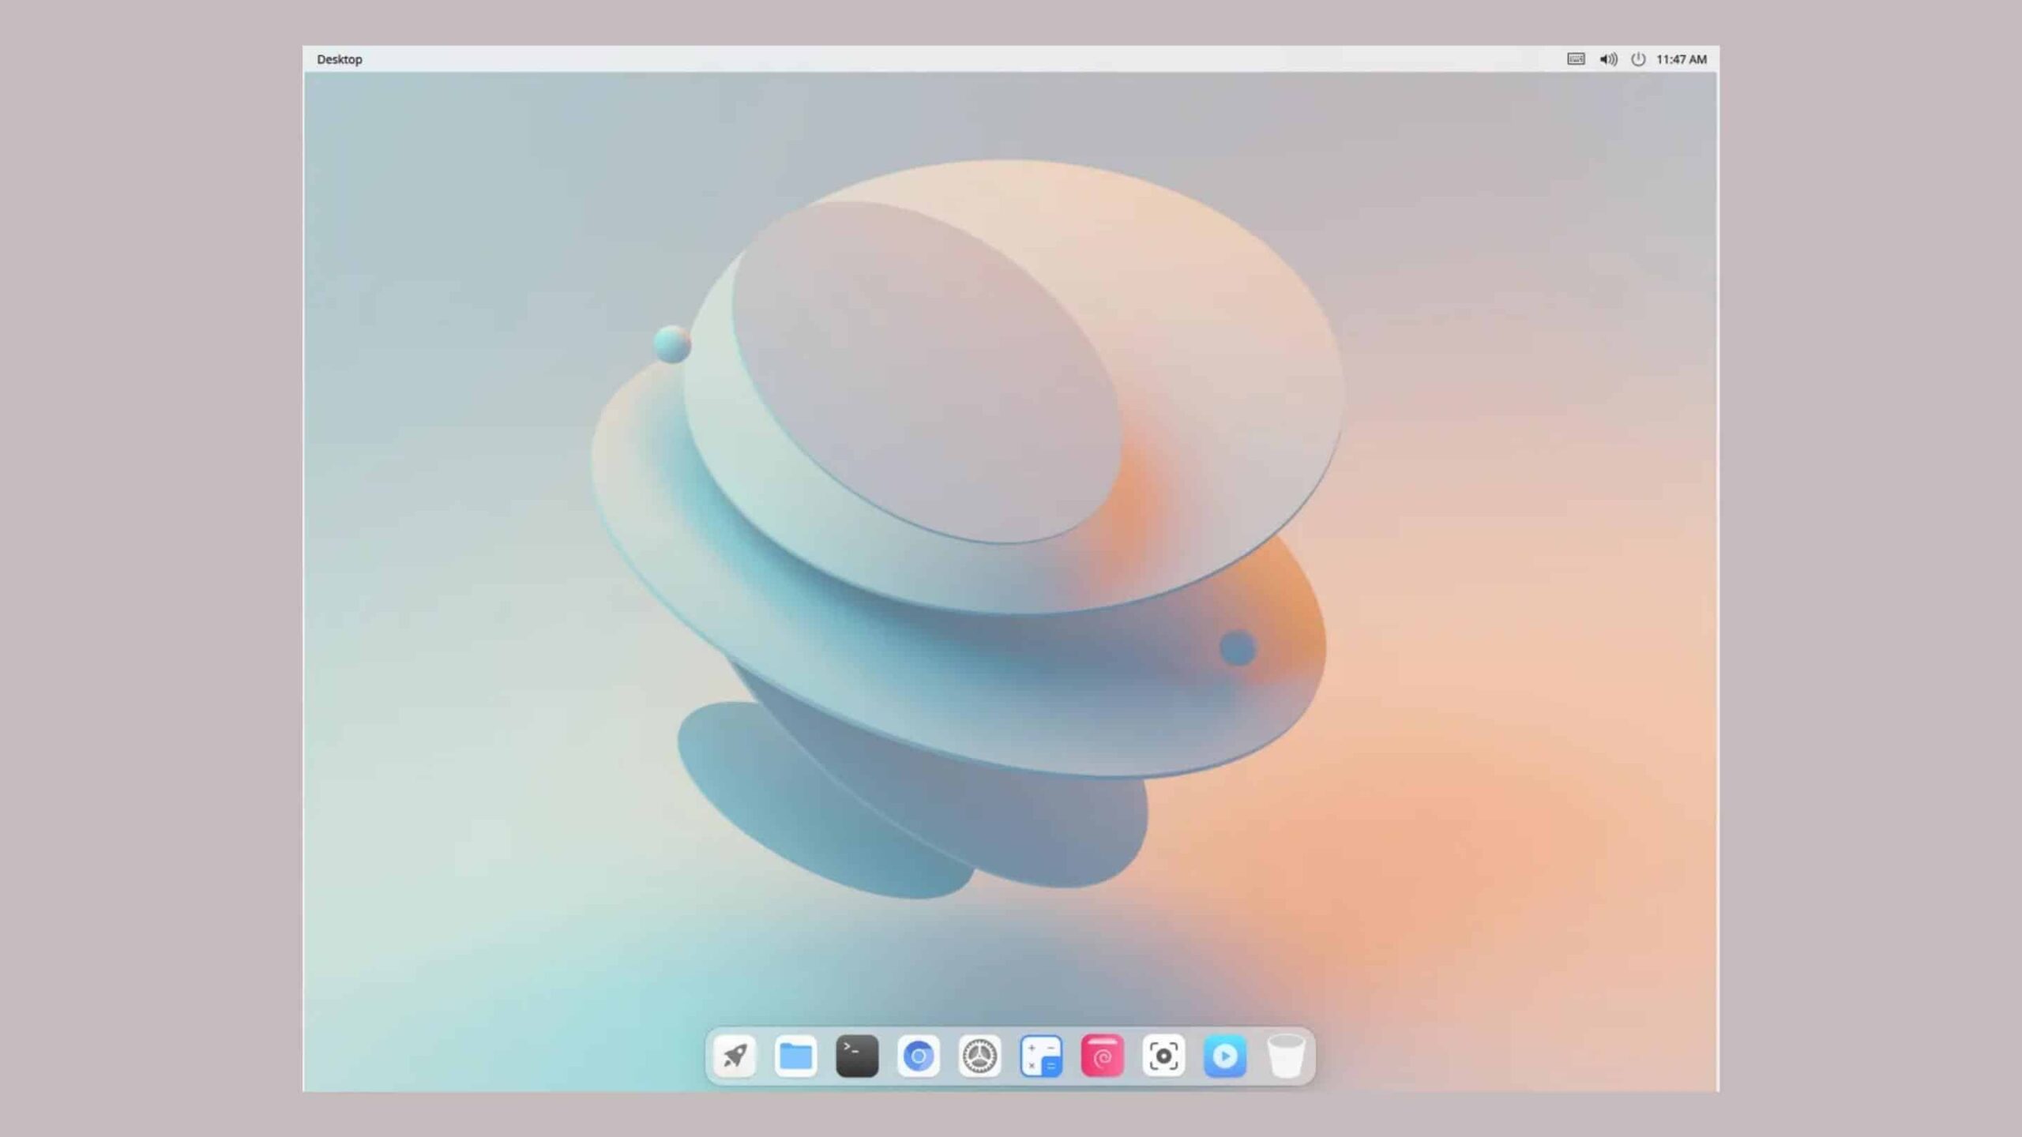Open system settings gear in dock
Image resolution: width=2022 pixels, height=1137 pixels.
[x=979, y=1056]
